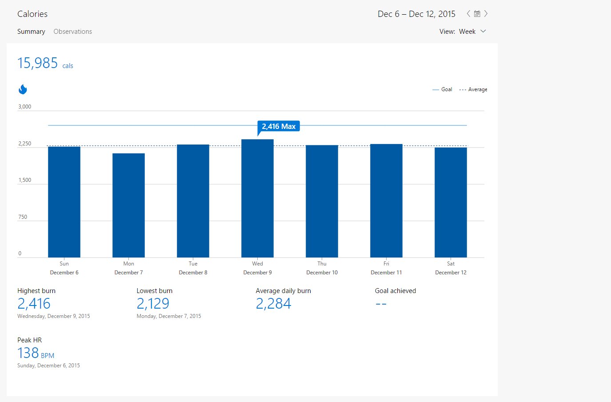611x402 pixels.
Task: Select the Summary tab
Action: (x=31, y=32)
